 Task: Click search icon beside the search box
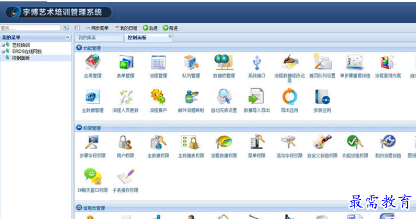coord(66,28)
